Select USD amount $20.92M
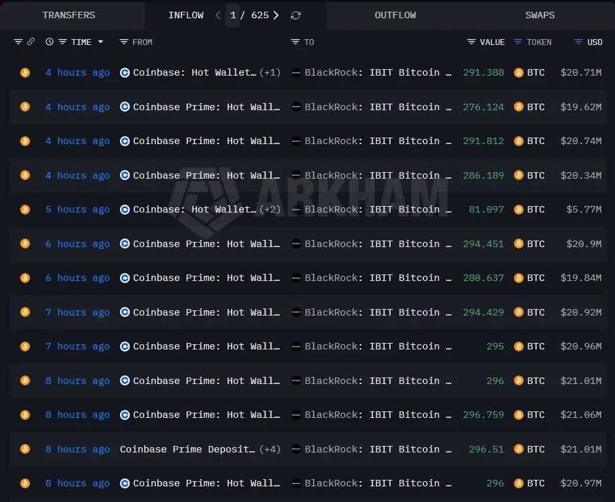Viewport: 615px width, 502px height. 581,312
